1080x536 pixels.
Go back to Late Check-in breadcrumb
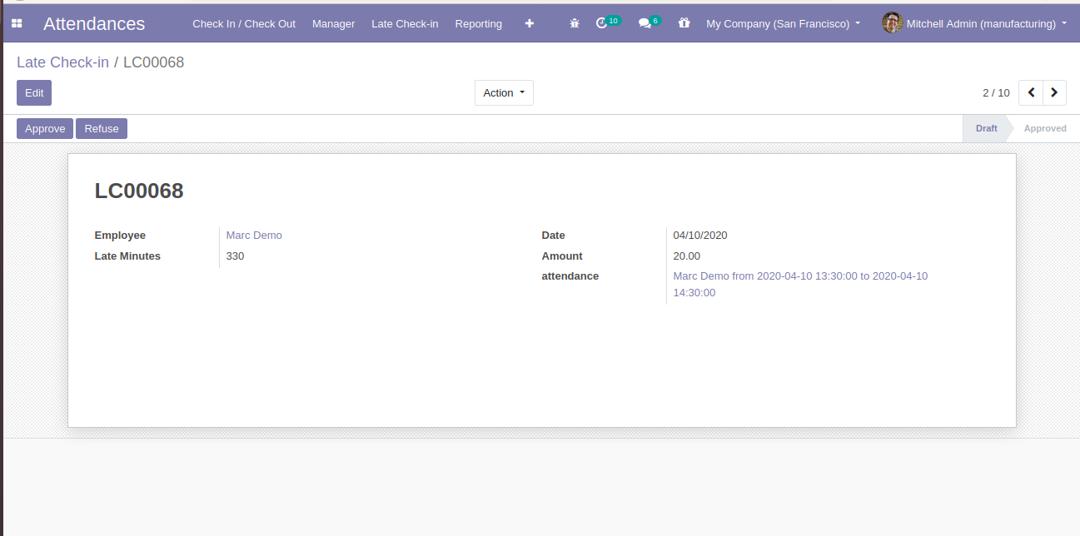pyautogui.click(x=62, y=62)
